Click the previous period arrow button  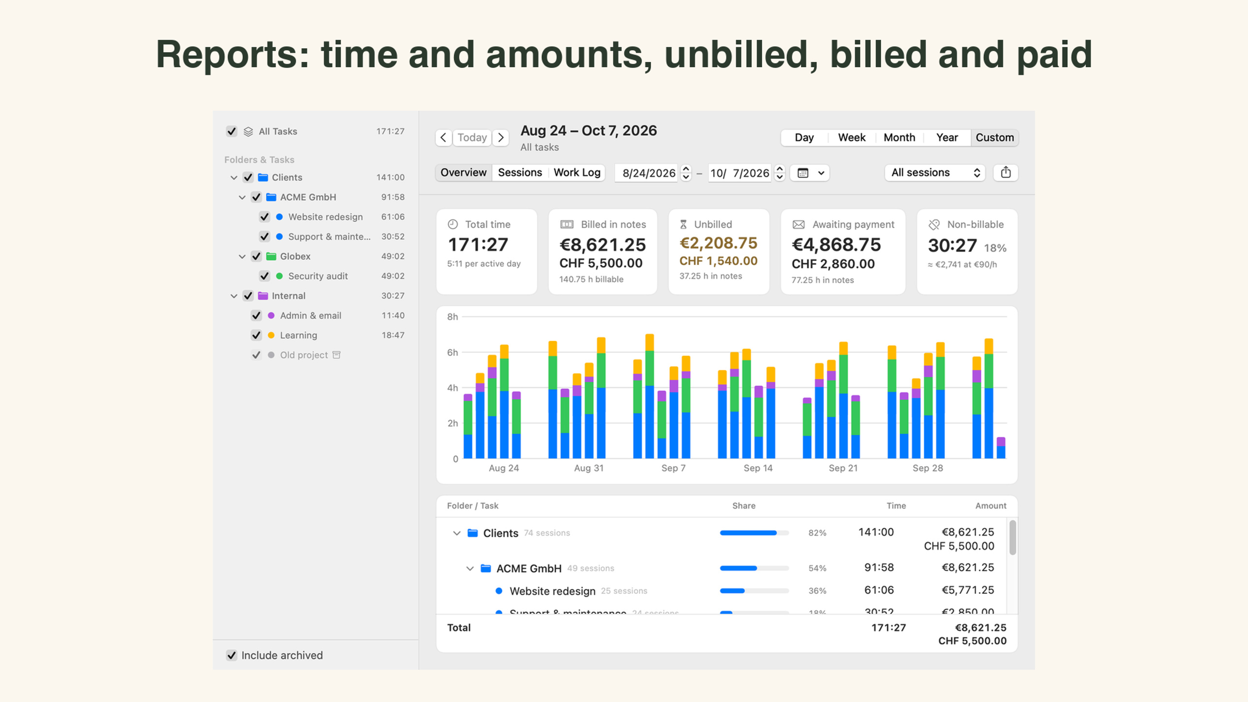coord(443,137)
